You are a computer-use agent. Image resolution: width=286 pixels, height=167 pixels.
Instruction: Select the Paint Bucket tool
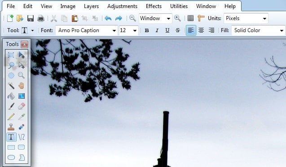tap(11, 96)
